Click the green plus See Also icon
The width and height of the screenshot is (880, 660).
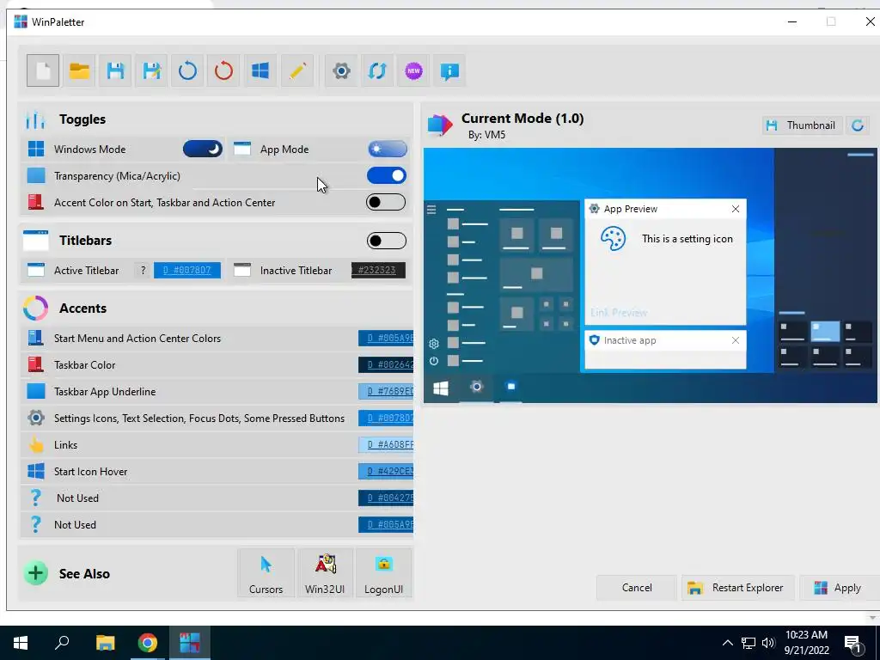click(x=36, y=573)
